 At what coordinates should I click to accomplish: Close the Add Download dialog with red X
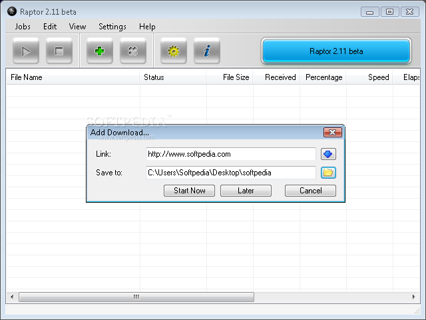click(x=333, y=133)
